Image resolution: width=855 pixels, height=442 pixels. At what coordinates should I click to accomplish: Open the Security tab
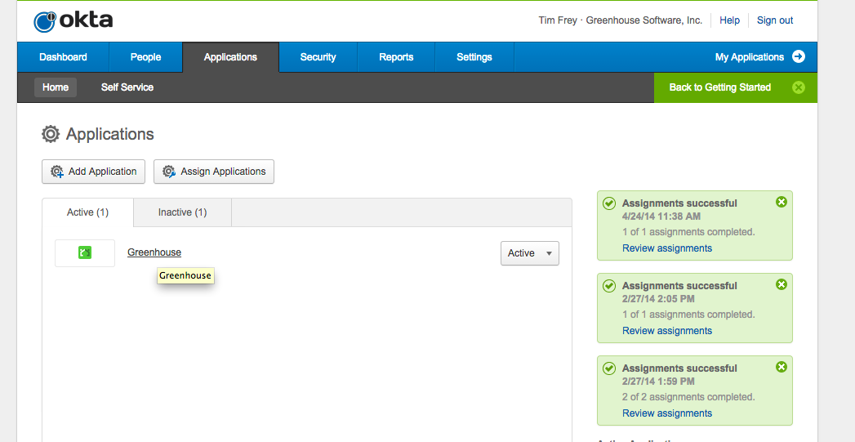pos(318,56)
